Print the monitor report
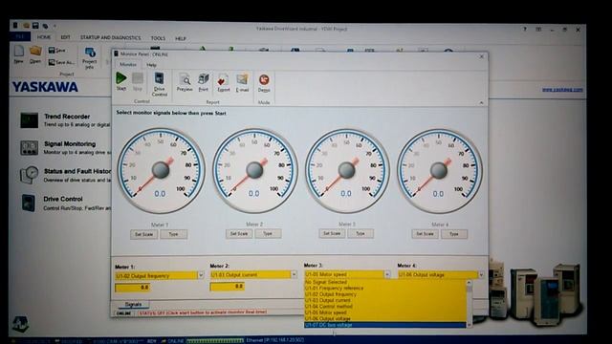 (x=204, y=82)
